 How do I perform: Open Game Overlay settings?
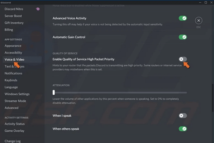(x=14, y=131)
